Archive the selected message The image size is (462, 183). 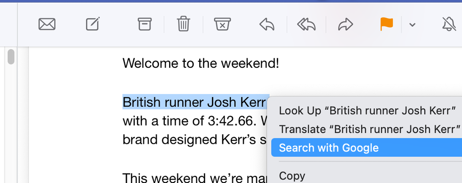tap(145, 25)
